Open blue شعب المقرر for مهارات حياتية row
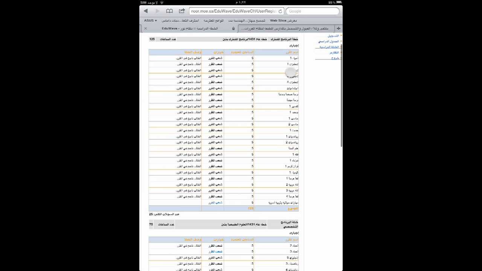This screenshot has width=482, height=271. tap(216, 202)
